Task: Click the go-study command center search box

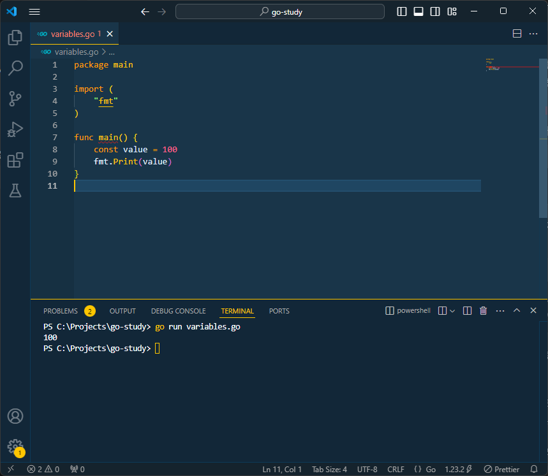Action: [280, 11]
